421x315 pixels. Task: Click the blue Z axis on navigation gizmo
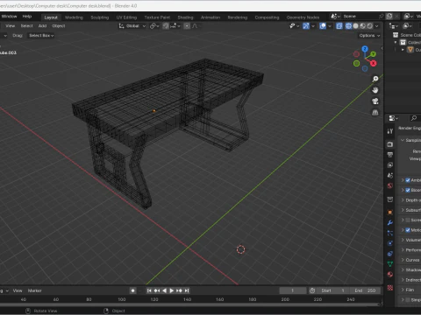coord(365,49)
